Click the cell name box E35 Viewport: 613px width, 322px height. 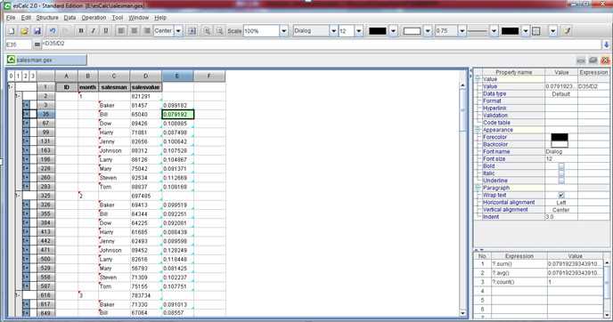coord(18,44)
